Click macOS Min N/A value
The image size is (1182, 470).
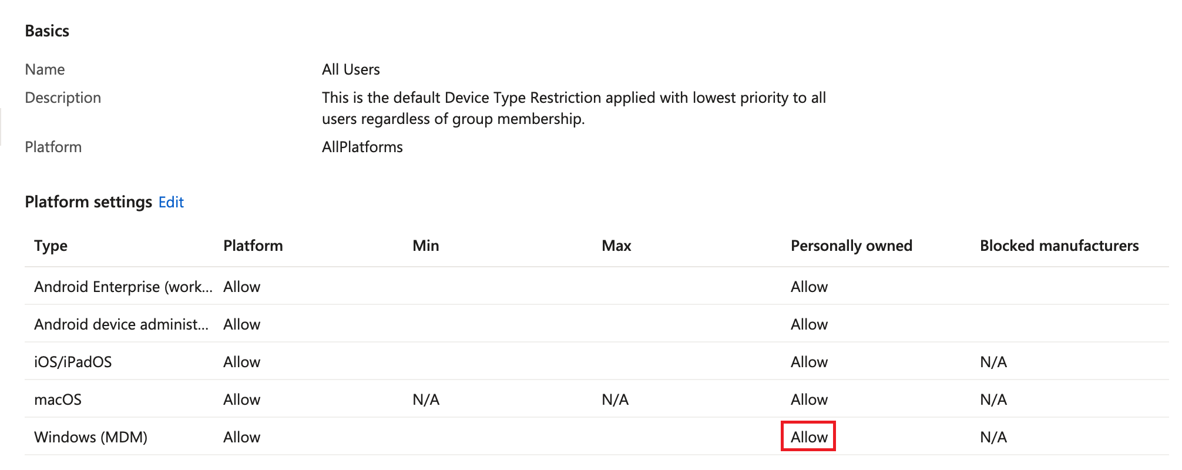tap(425, 399)
